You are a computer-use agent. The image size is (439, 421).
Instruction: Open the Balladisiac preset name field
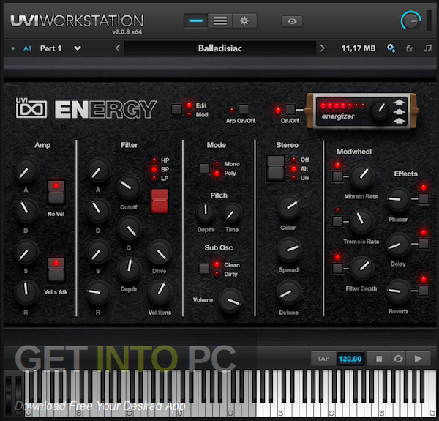tap(220, 48)
